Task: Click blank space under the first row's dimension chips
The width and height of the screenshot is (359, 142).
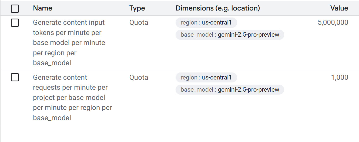Action: tap(230, 55)
